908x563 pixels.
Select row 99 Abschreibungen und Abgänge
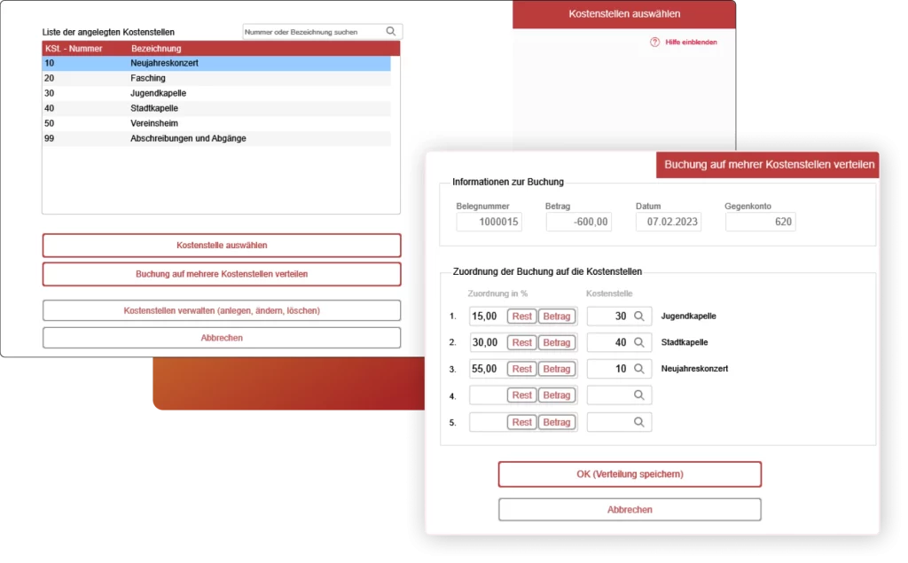click(x=216, y=138)
